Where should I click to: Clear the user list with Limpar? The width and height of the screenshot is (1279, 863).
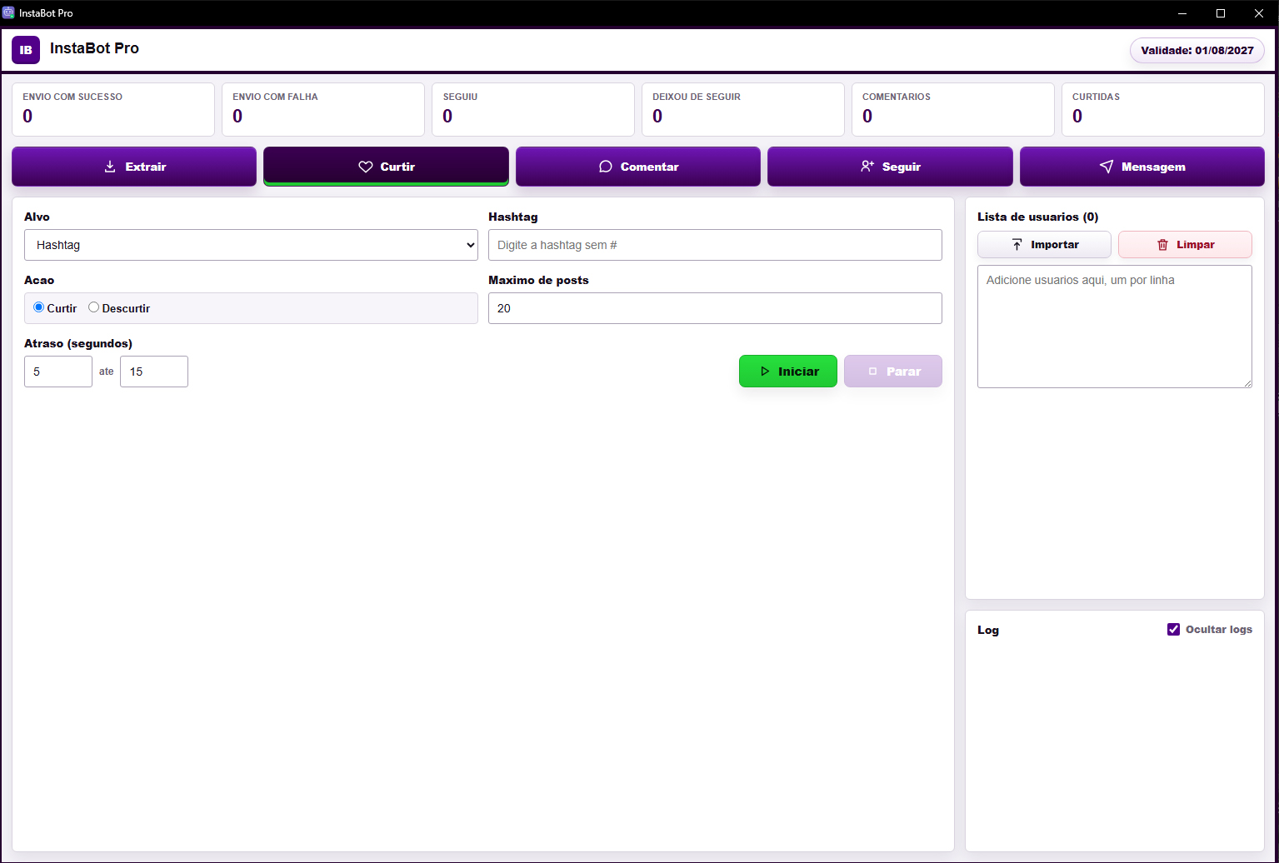tap(1185, 245)
